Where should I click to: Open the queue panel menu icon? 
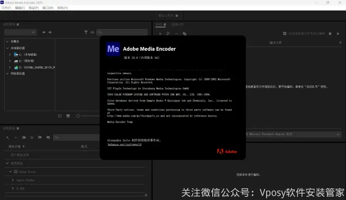(x=165, y=24)
